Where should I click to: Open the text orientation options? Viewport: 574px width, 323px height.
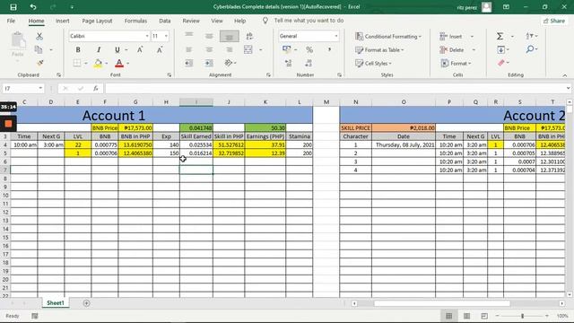click(x=229, y=63)
